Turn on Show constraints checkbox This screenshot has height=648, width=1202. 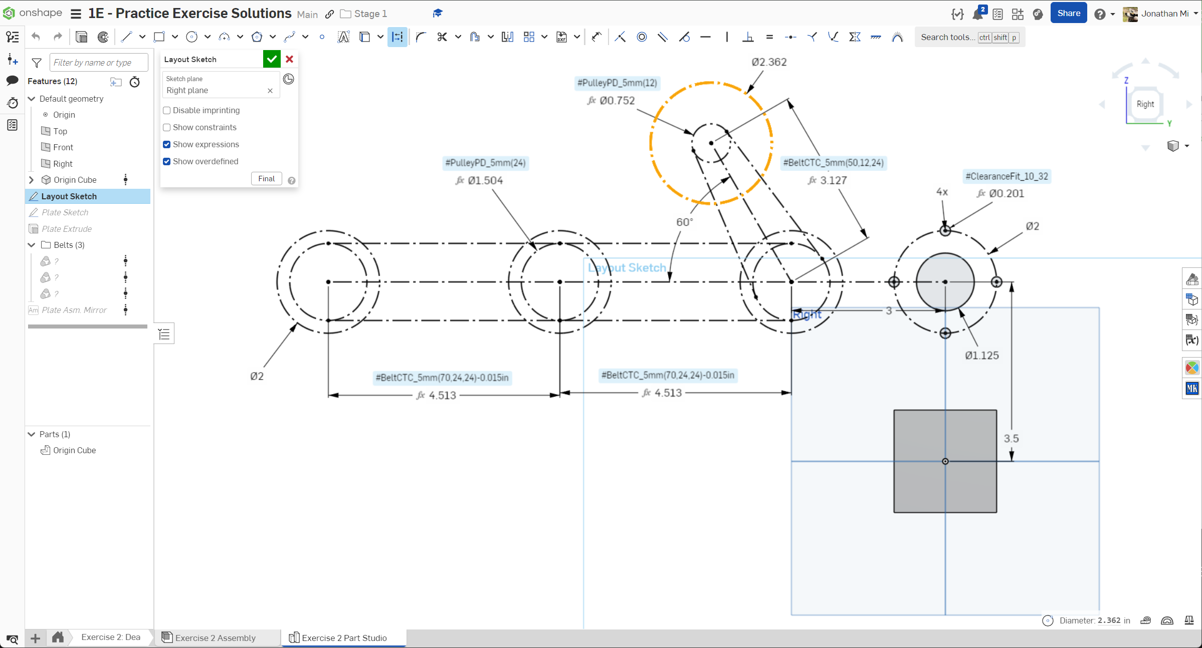pos(167,128)
